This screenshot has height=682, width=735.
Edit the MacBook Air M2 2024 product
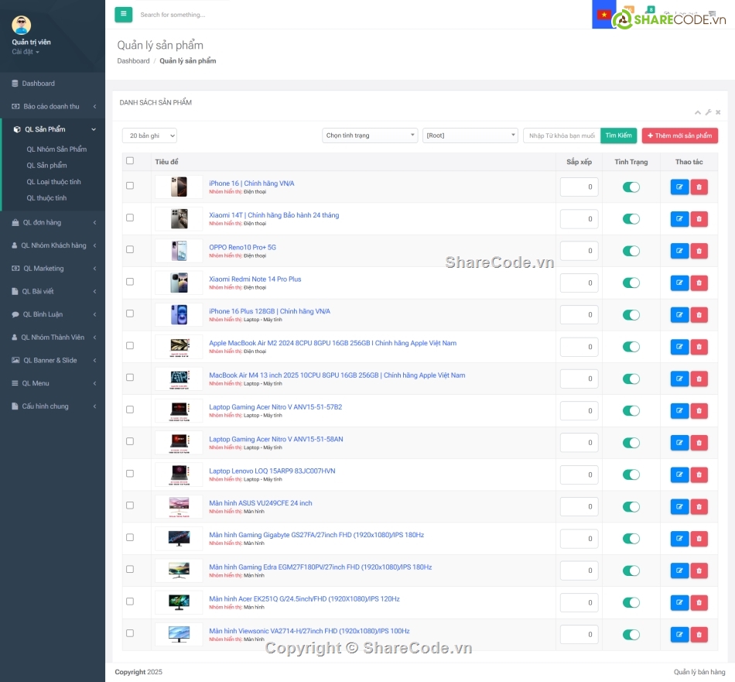pyautogui.click(x=679, y=347)
